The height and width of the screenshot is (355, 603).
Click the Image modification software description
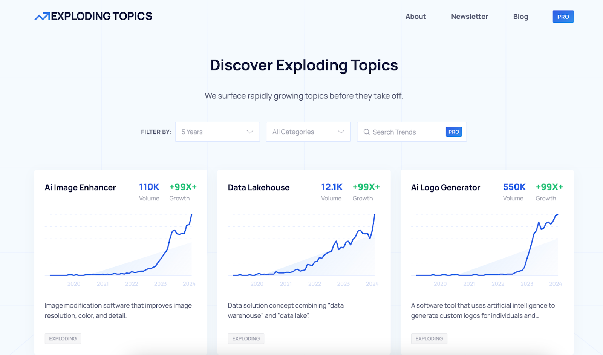click(x=118, y=311)
